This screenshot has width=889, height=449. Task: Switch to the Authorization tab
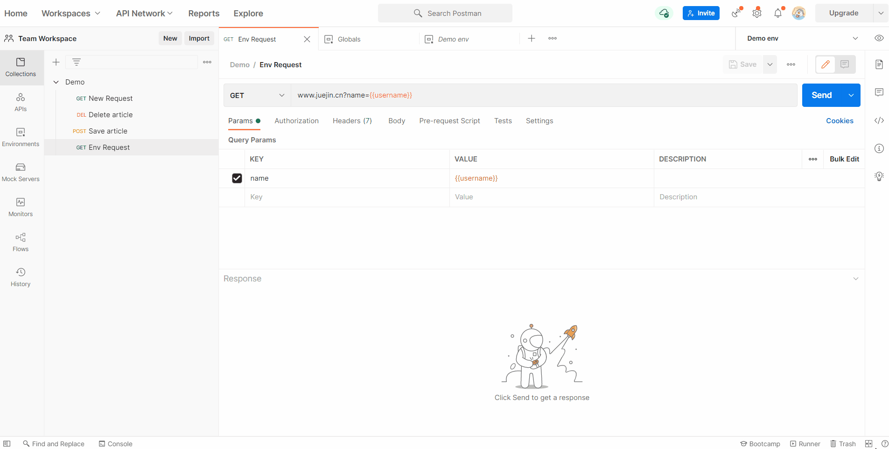[x=297, y=121]
